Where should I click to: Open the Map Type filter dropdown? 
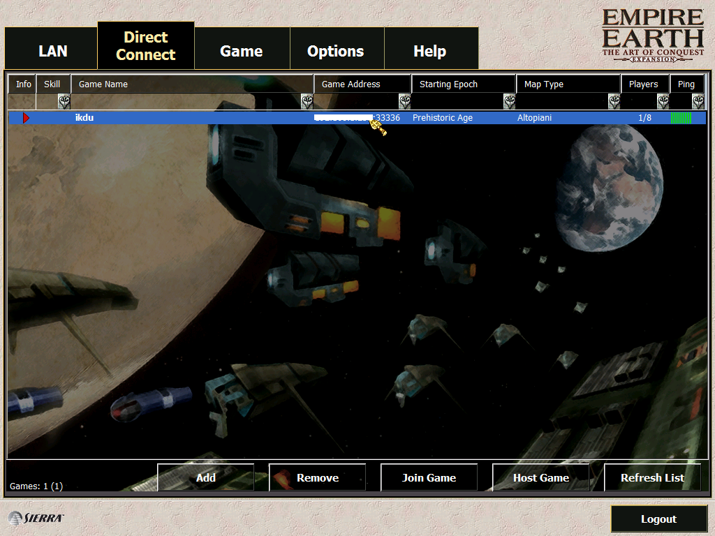(x=614, y=102)
